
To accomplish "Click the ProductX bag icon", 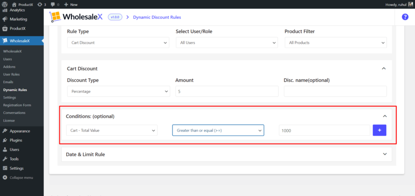I will (x=4, y=28).
